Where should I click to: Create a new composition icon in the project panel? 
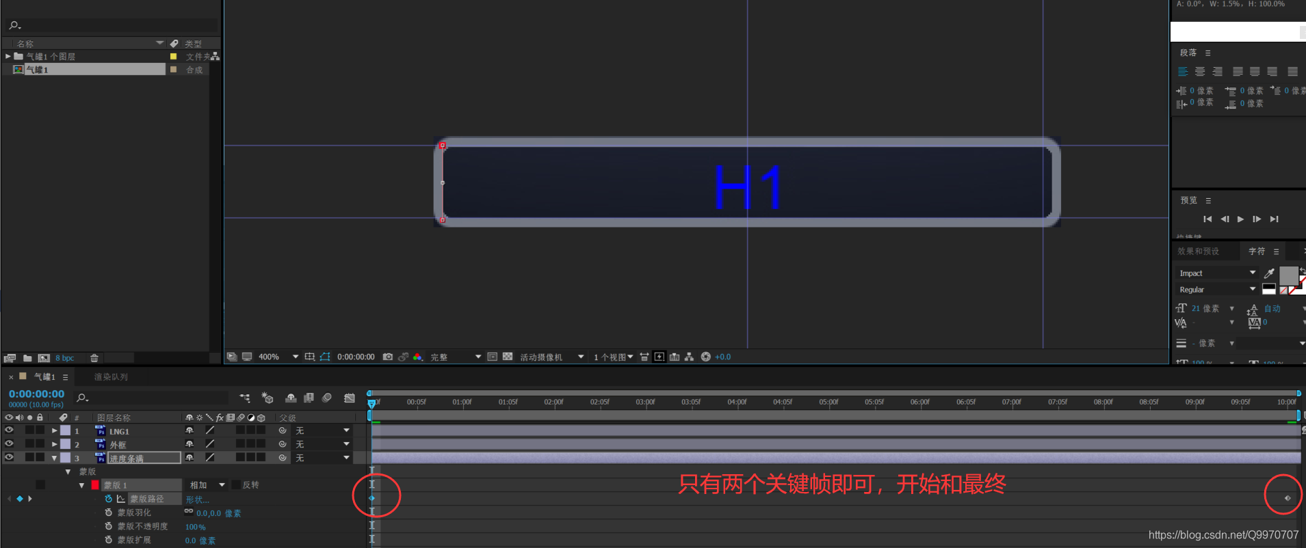click(44, 358)
